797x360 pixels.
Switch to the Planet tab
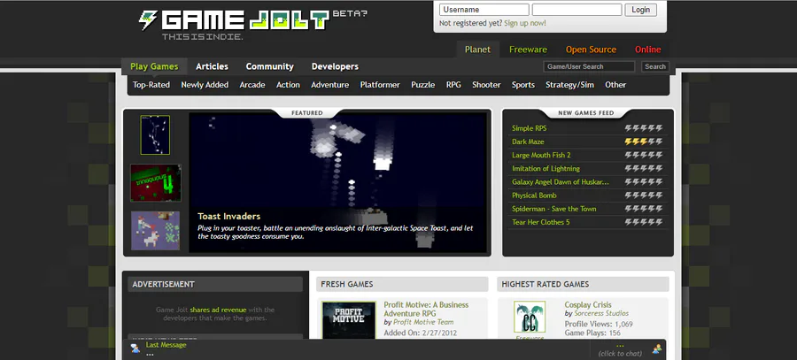click(x=477, y=50)
